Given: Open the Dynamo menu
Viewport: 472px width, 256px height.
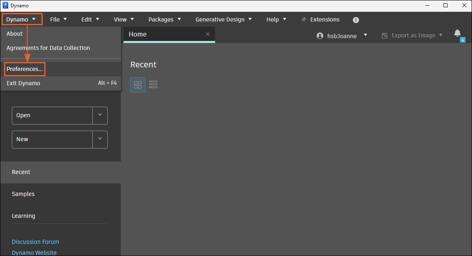Looking at the screenshot, I should [x=21, y=19].
